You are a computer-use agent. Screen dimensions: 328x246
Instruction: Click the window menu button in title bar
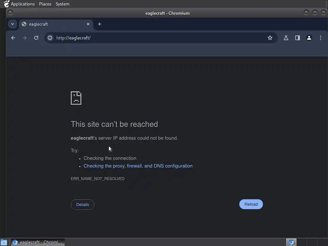coord(10,13)
